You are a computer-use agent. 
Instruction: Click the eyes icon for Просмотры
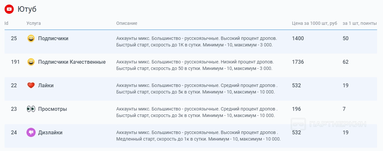(x=31, y=109)
